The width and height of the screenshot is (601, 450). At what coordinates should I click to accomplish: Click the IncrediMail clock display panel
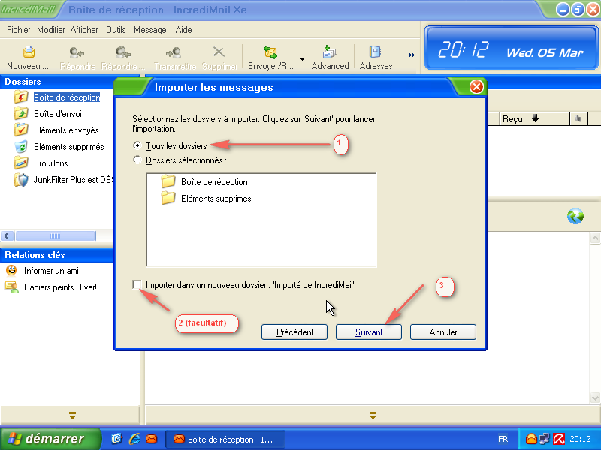point(512,49)
